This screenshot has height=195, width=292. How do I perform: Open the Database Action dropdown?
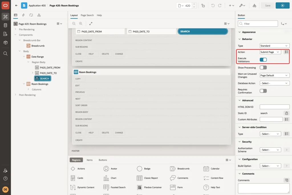275,83
